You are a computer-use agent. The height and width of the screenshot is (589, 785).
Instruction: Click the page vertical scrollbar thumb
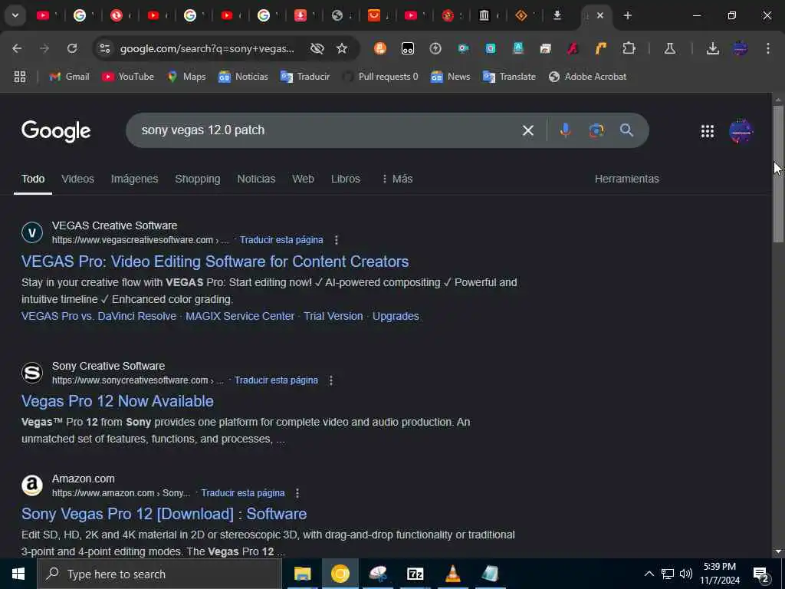coord(778,173)
